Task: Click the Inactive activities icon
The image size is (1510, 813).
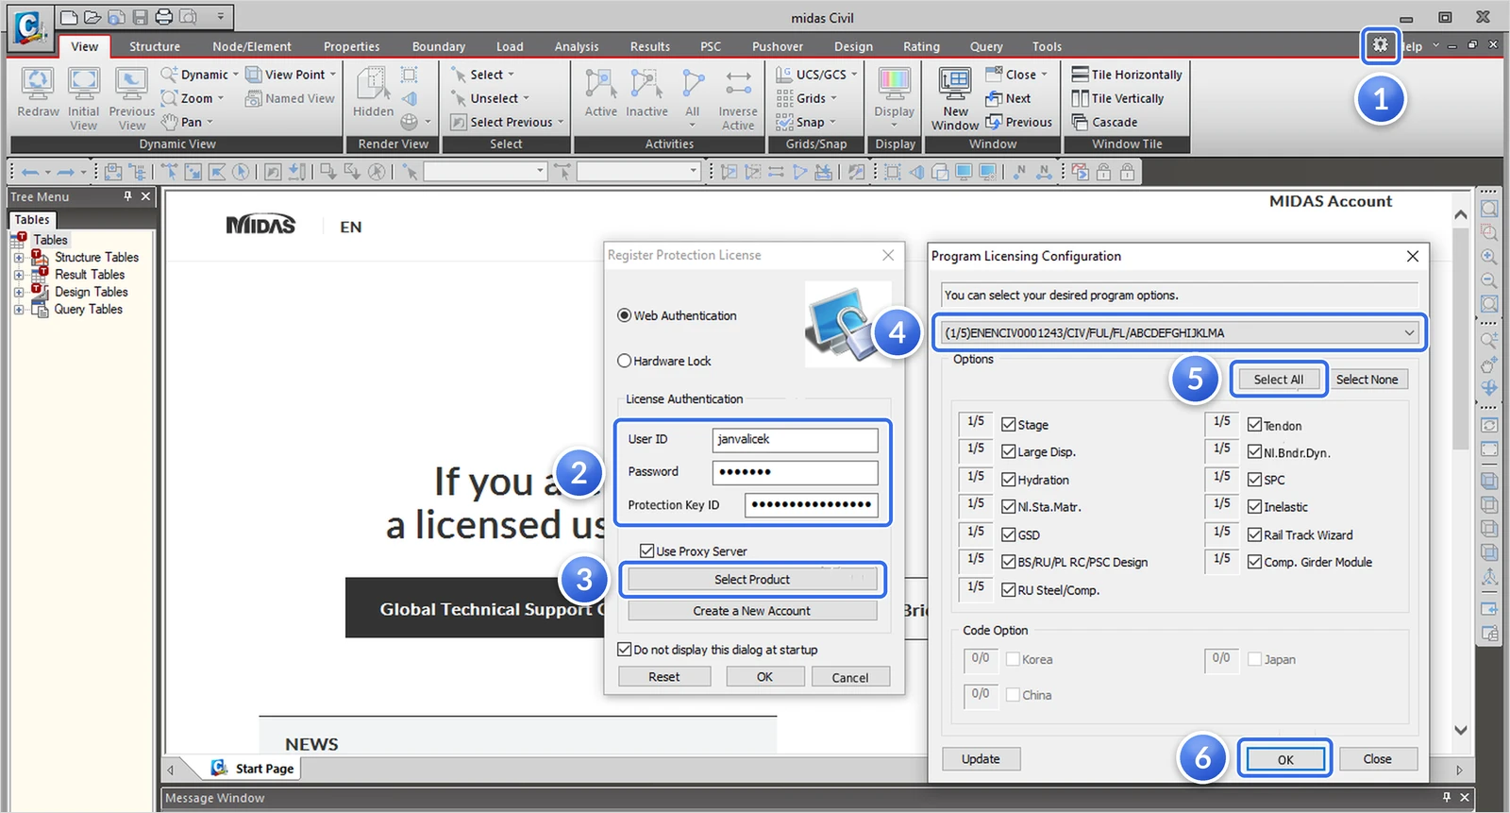Action: (x=646, y=84)
